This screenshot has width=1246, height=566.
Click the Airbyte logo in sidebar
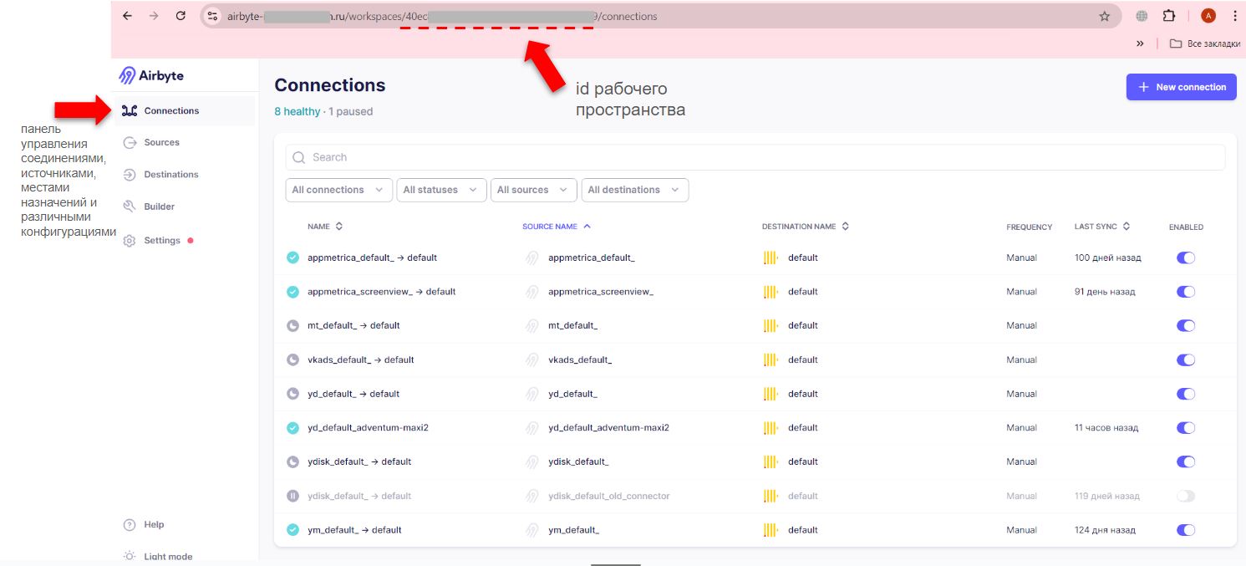151,75
